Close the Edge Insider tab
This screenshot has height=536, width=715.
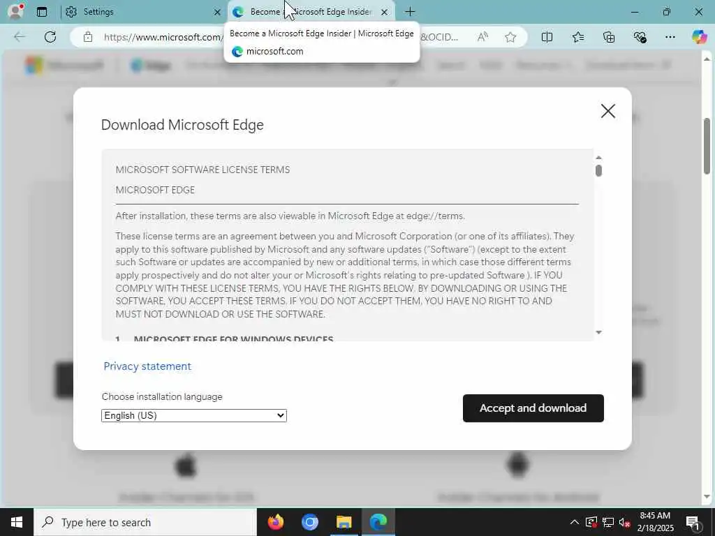click(x=385, y=13)
